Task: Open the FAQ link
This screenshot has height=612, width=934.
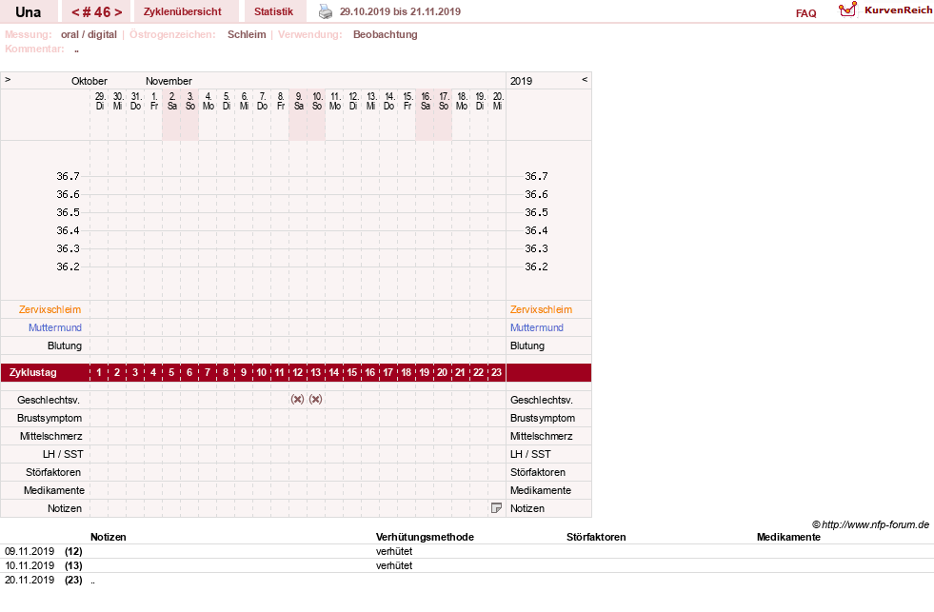Action: [x=805, y=13]
